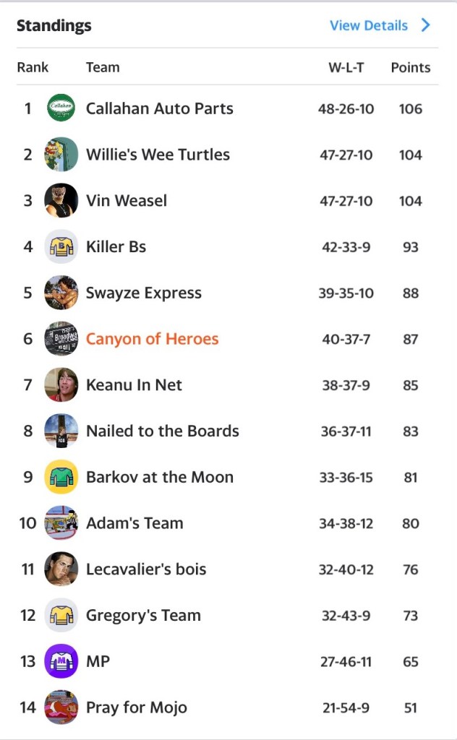
Task: Open the View Details page
Action: pyautogui.click(x=368, y=25)
